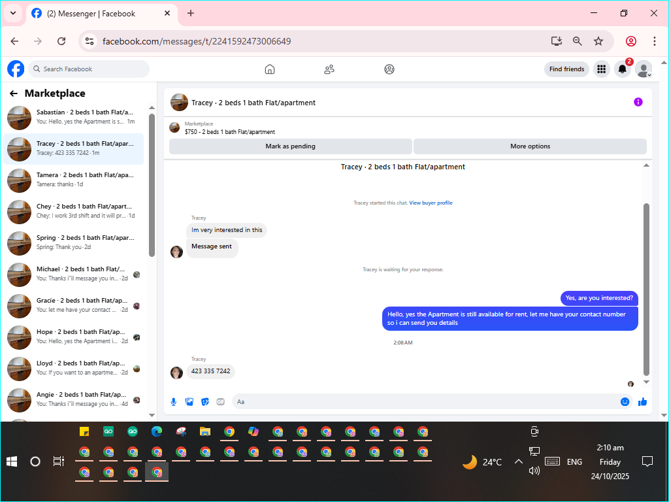Send a thumbs up like
Viewport: 669px width, 502px height.
tap(642, 402)
